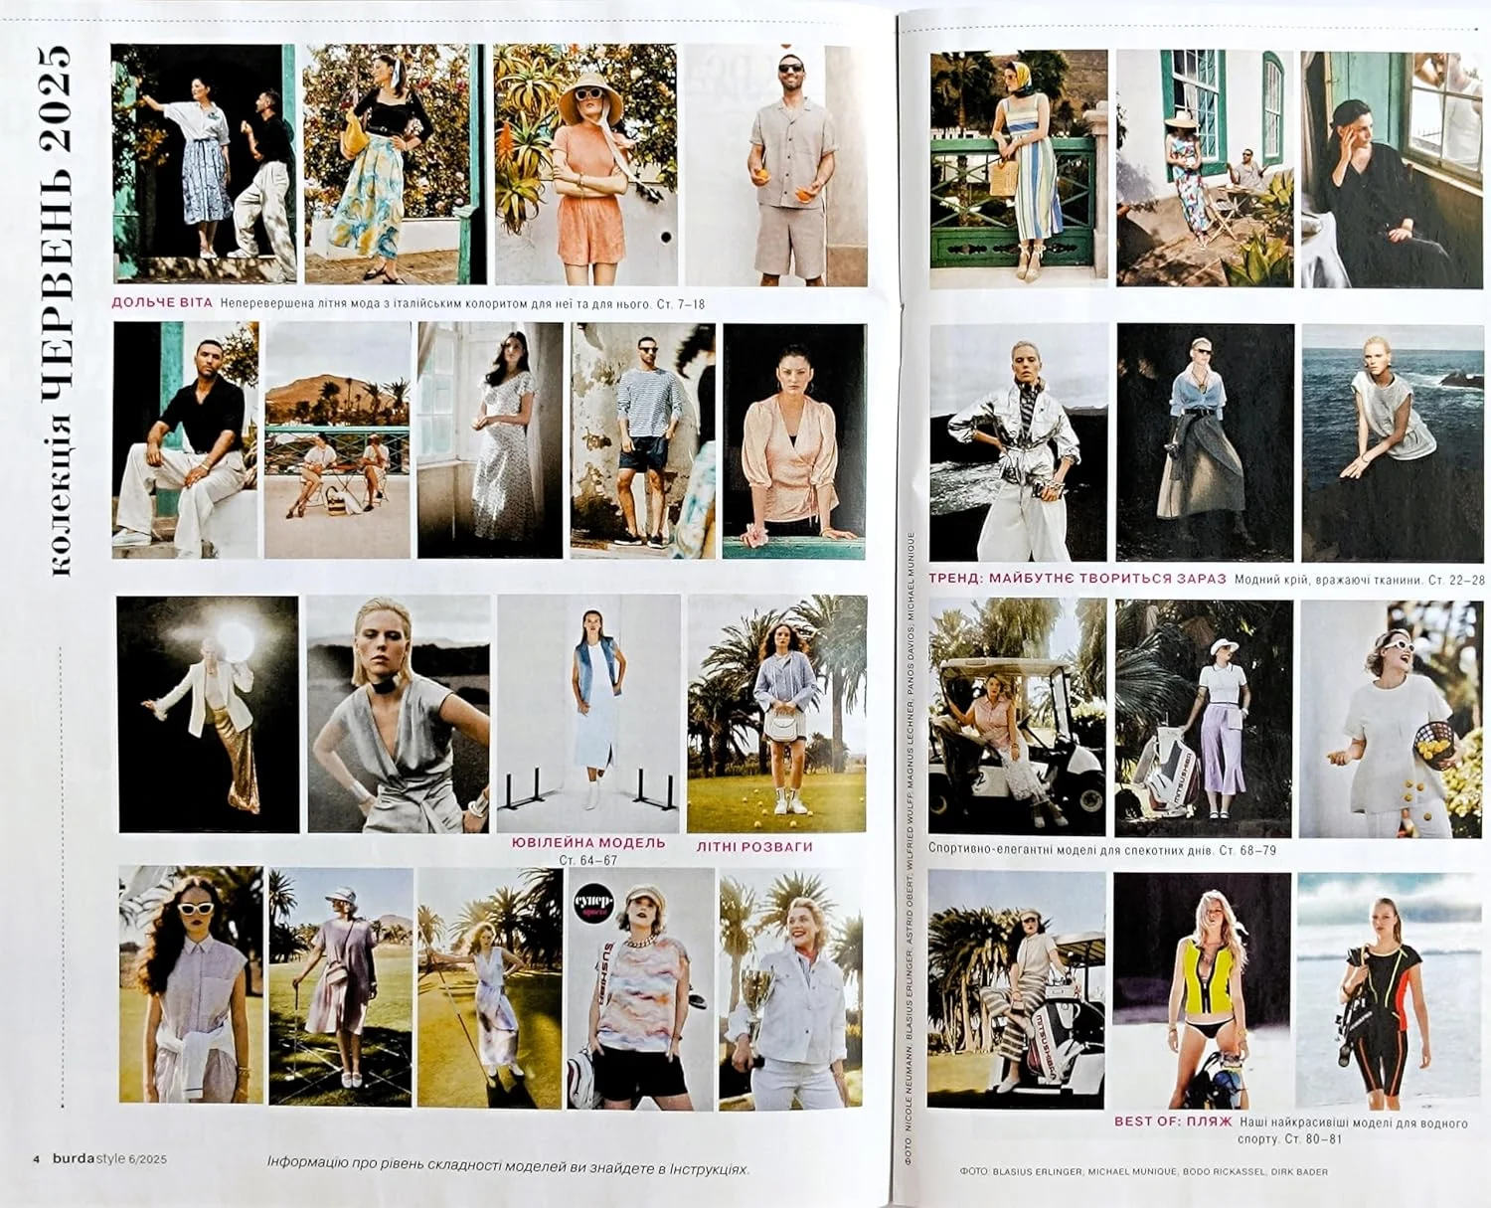1491x1208 pixels.
Task: Click the vertical "колекція ЧЕРВЕНЬ 2025" title
Action: (x=58, y=308)
